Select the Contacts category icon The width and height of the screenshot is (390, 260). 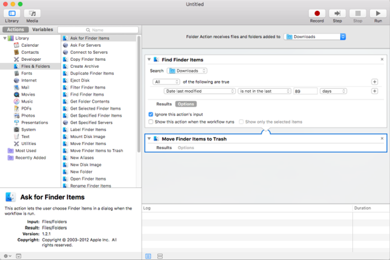(17, 52)
